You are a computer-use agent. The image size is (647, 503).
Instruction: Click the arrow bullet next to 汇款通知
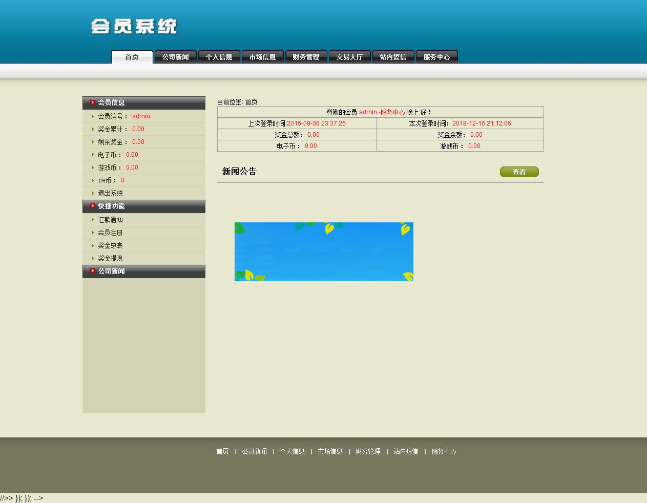pyautogui.click(x=93, y=220)
